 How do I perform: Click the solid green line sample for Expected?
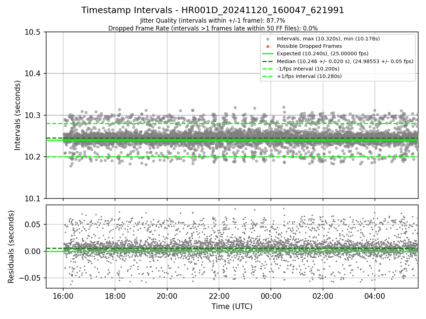click(268, 54)
